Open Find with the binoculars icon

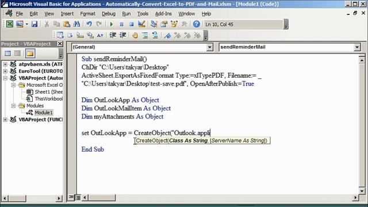pyautogui.click(x=76, y=24)
